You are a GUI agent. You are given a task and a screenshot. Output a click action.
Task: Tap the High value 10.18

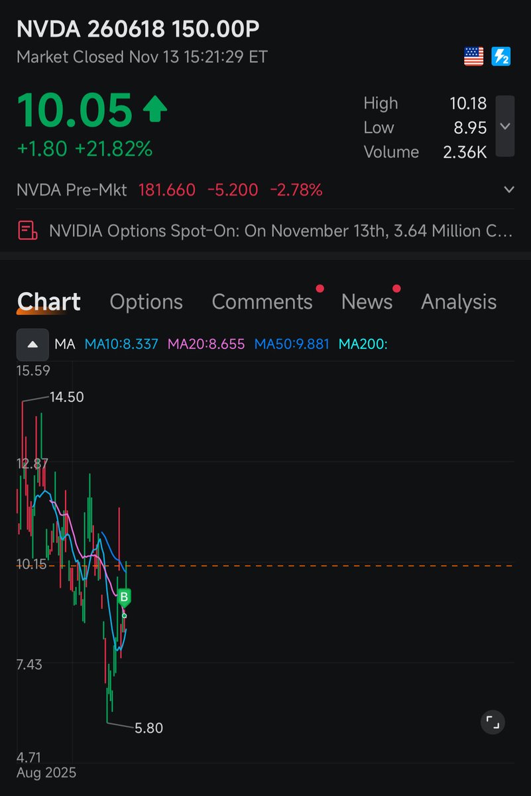[467, 103]
